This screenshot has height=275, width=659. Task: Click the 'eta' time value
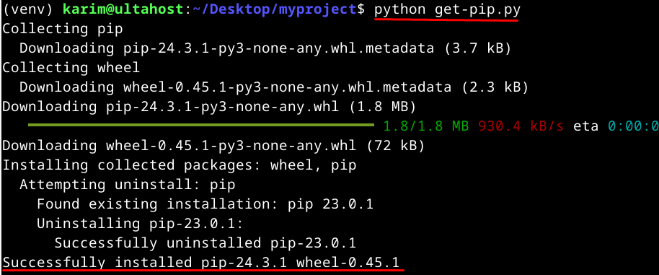633,126
